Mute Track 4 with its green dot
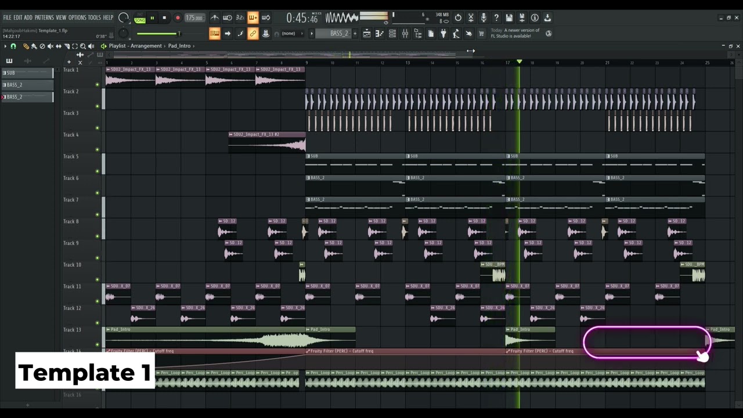743x418 pixels. [97, 150]
